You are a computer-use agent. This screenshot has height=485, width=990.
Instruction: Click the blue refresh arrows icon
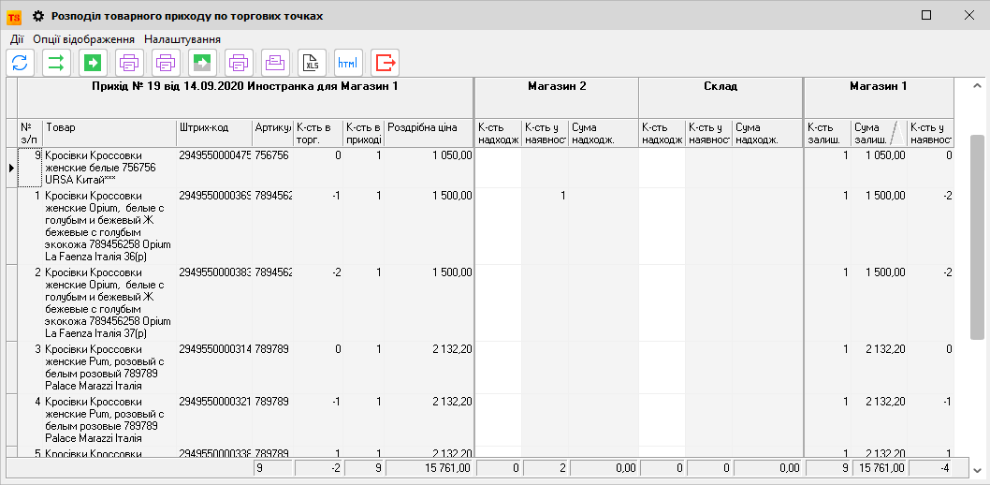pos(21,63)
